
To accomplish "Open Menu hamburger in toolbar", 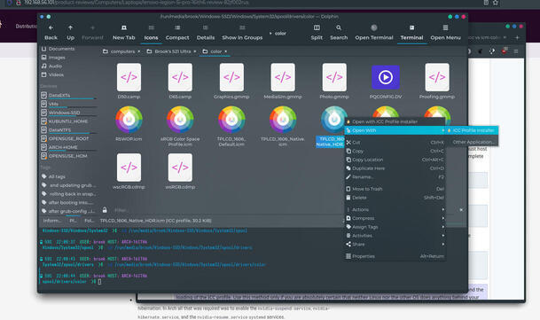I will click(x=445, y=33).
